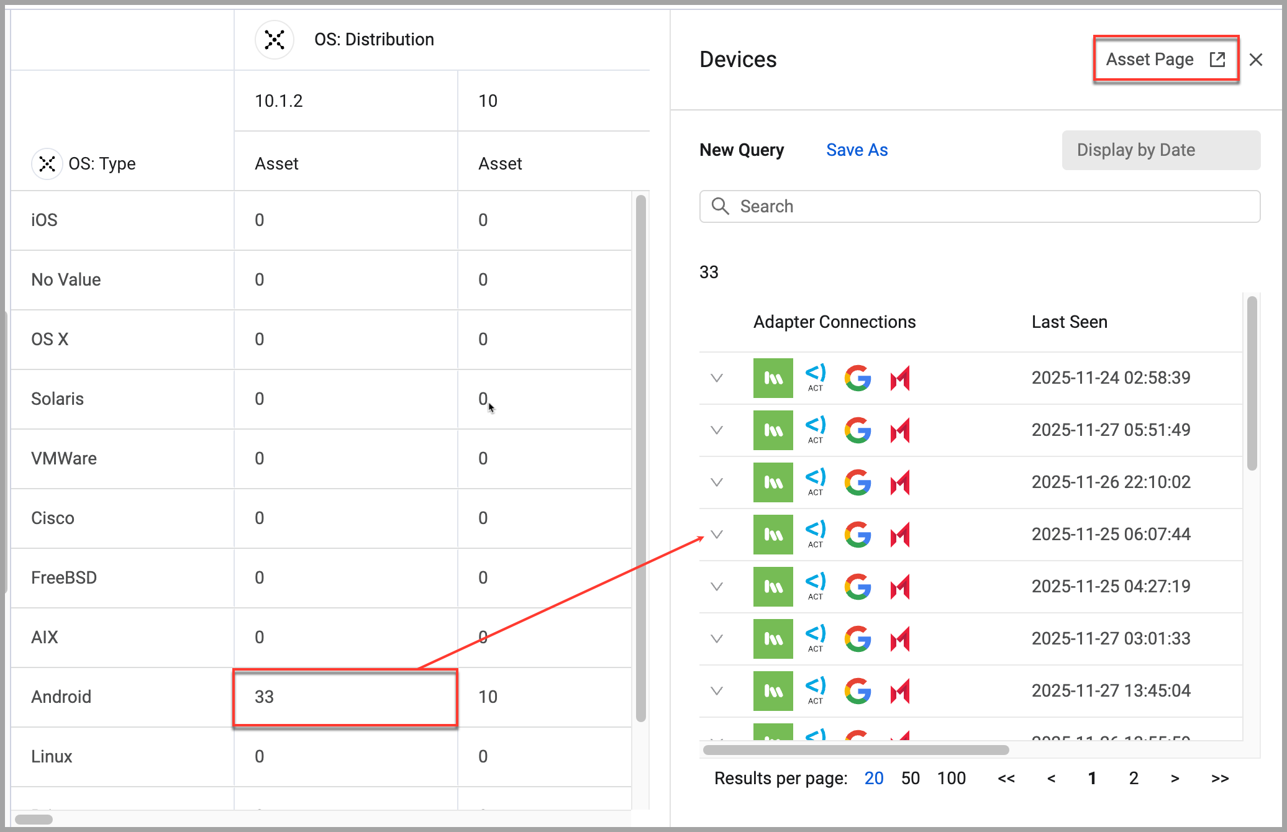Click the Google adapter icon in second device row

[857, 430]
